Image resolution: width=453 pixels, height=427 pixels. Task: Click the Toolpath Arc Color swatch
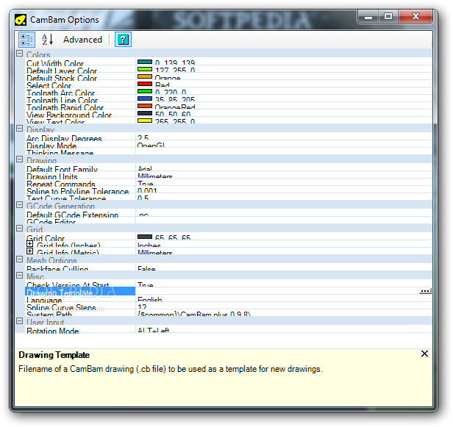point(145,91)
